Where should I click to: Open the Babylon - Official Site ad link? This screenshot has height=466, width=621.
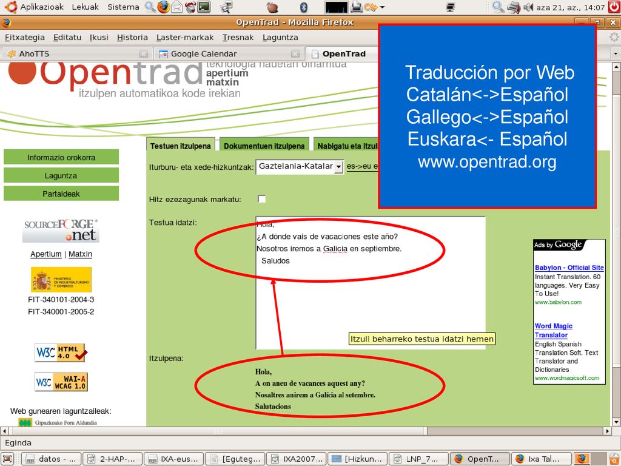point(569,268)
